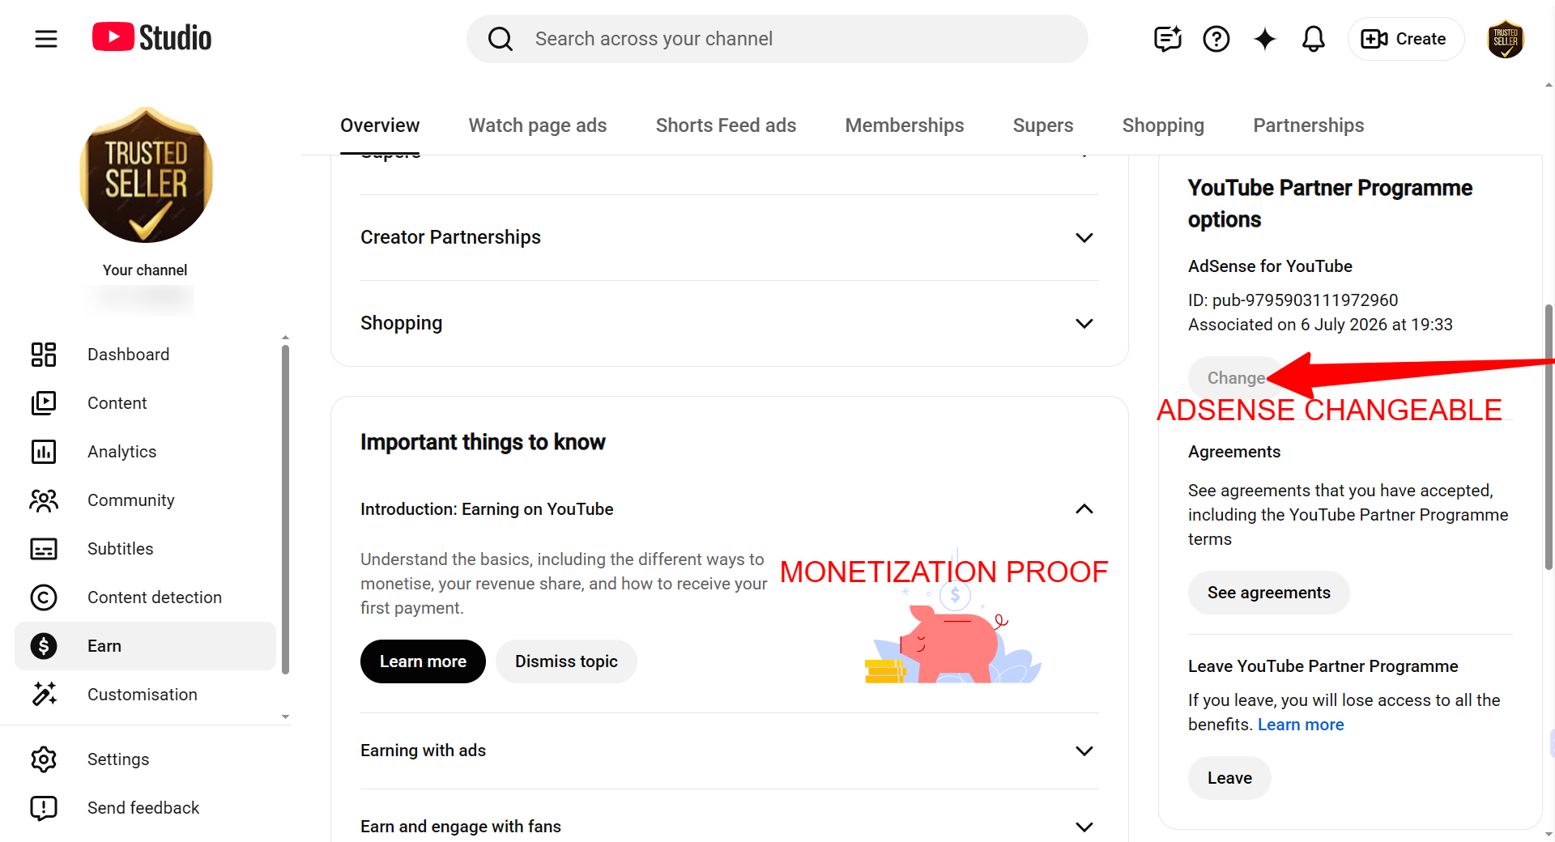The image size is (1555, 842).
Task: Click the Create button
Action: click(x=1405, y=39)
